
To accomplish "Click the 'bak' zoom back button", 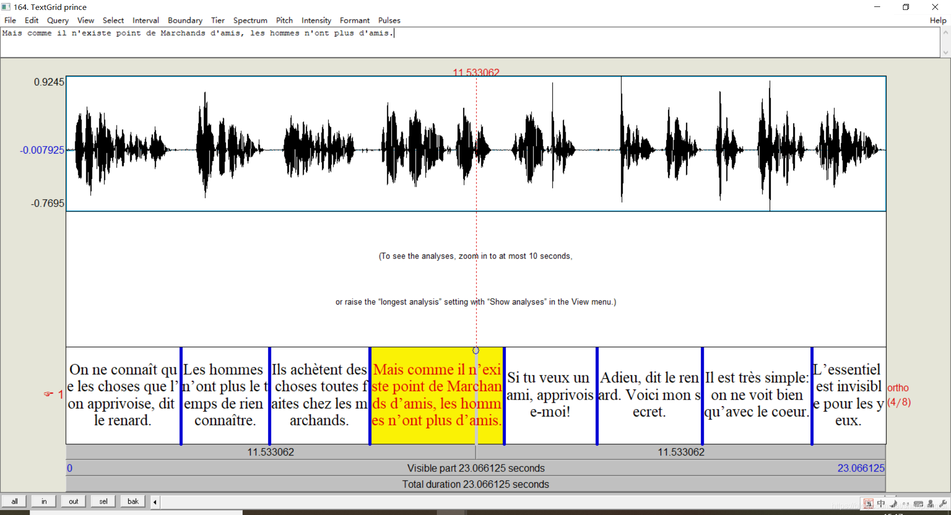I will 133,501.
